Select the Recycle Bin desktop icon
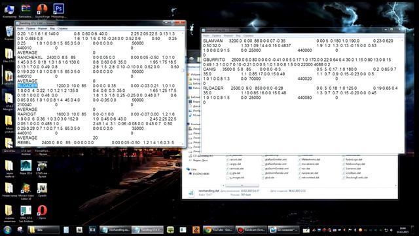419x236 pixels. (9, 33)
